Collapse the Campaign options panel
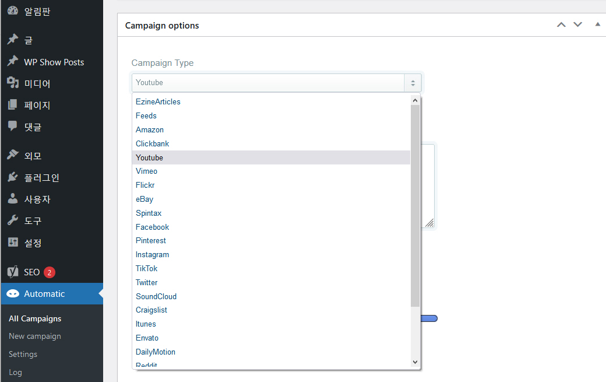606x382 pixels. click(x=597, y=24)
